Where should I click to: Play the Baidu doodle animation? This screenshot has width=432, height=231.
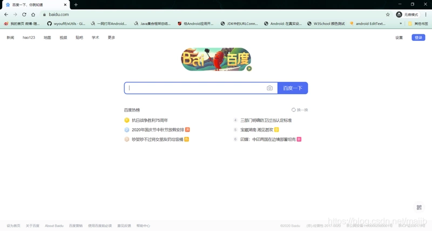coord(249,68)
